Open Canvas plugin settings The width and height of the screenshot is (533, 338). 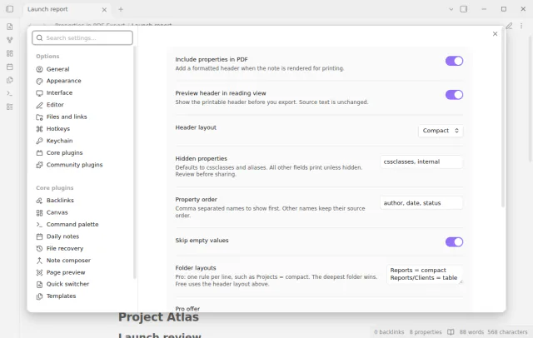pyautogui.click(x=52, y=212)
